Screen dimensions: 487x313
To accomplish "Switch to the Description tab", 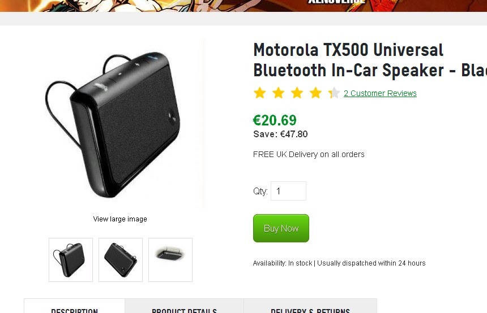I will pos(74,309).
